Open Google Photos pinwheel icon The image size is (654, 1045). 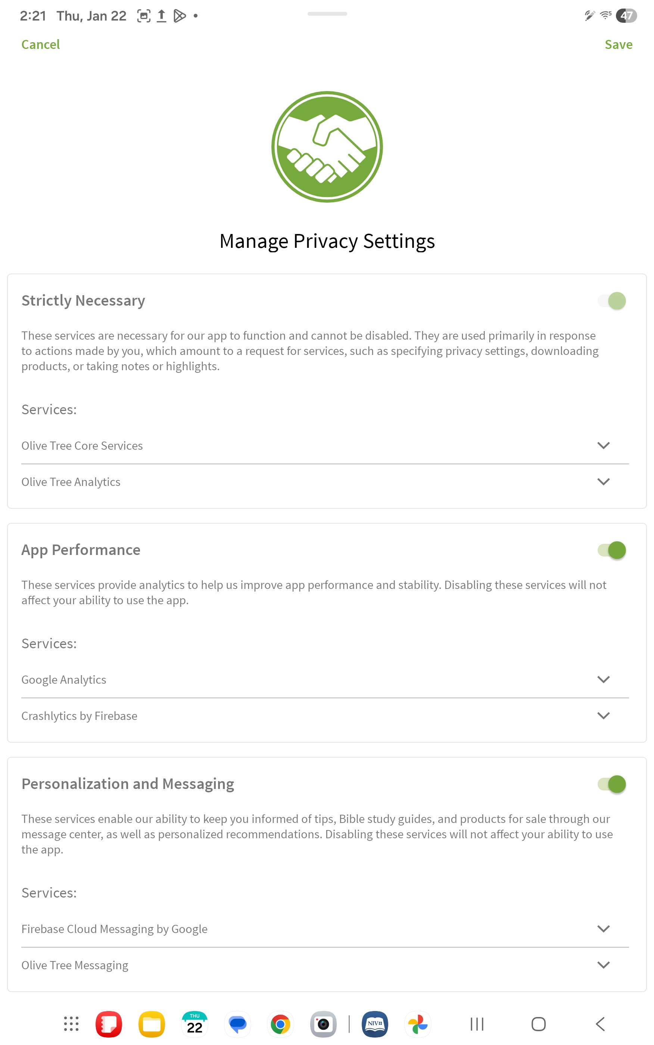[418, 1023]
